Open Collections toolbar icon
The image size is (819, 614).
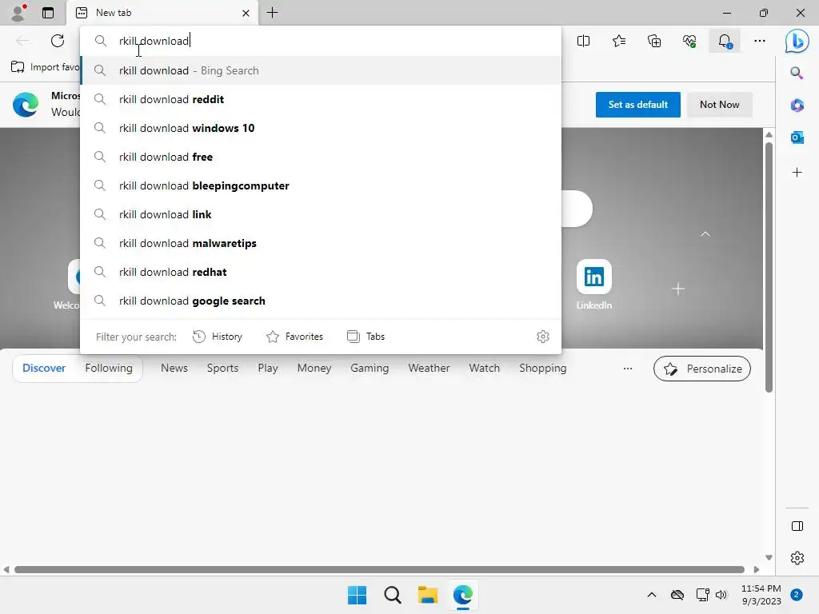click(x=654, y=41)
